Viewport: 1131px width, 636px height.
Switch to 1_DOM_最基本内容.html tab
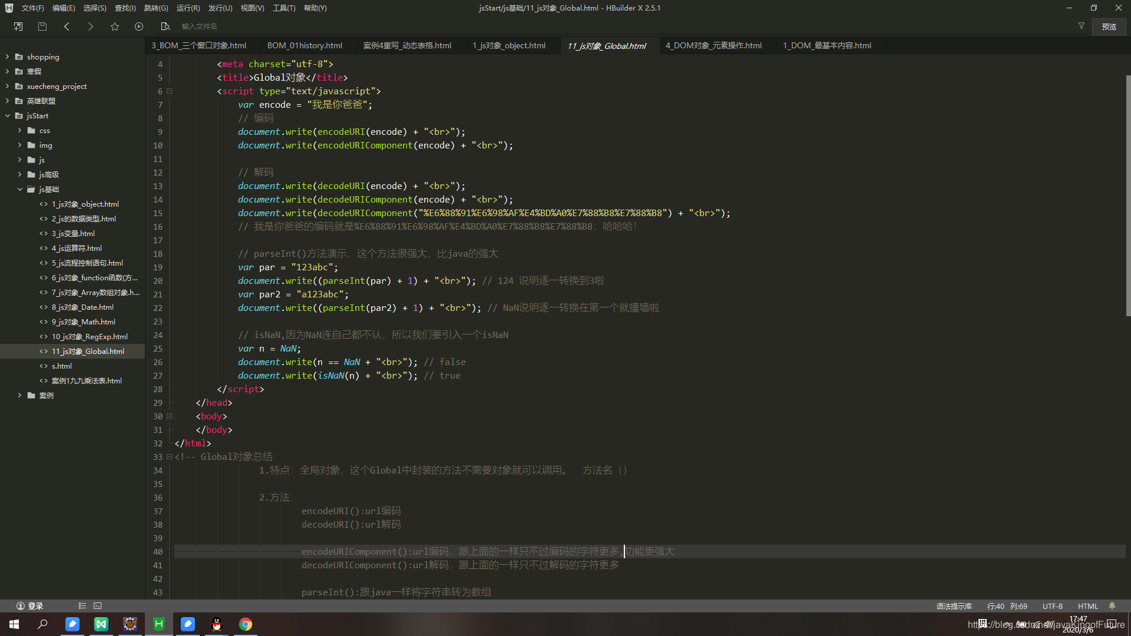[x=826, y=45]
